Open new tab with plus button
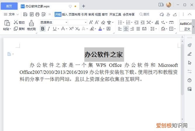This screenshot has height=131, width=195. pos(83,6)
